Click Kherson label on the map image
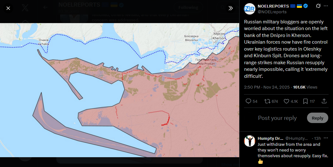333x167 pixels. (x=219, y=38)
